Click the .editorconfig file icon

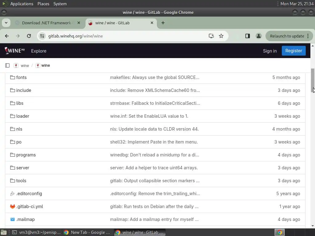(12, 194)
